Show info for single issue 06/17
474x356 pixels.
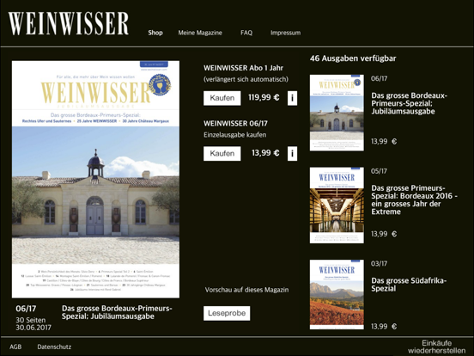(292, 153)
